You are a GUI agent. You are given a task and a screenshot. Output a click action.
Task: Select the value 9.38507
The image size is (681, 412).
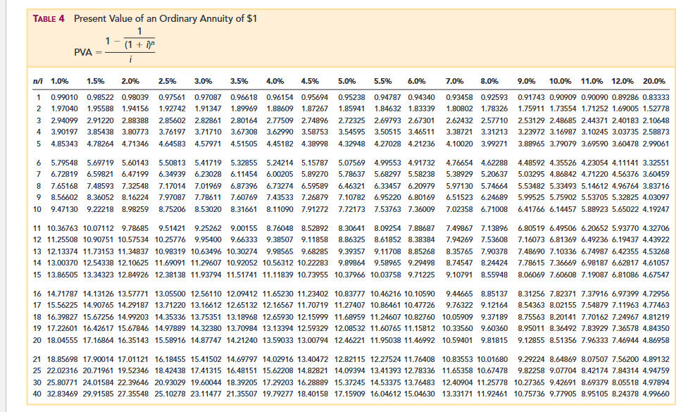280,239
